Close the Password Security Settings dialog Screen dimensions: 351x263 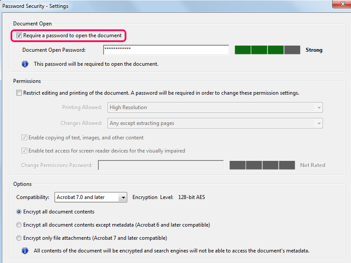(342, 4)
